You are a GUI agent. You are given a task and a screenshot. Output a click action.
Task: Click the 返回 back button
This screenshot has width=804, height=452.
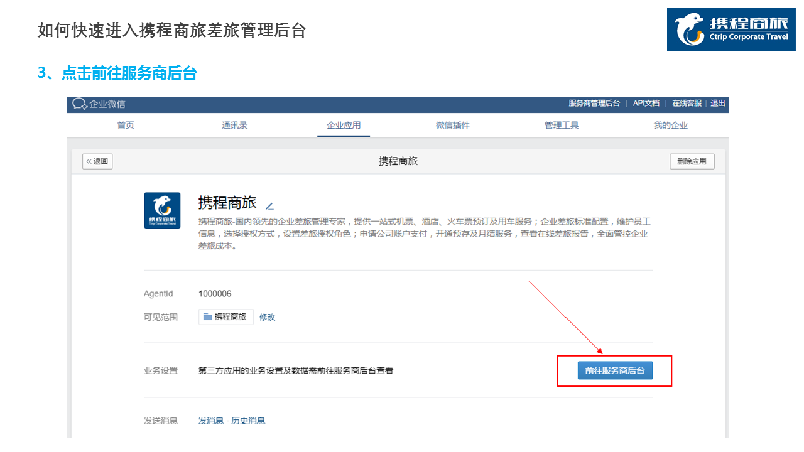pos(97,161)
